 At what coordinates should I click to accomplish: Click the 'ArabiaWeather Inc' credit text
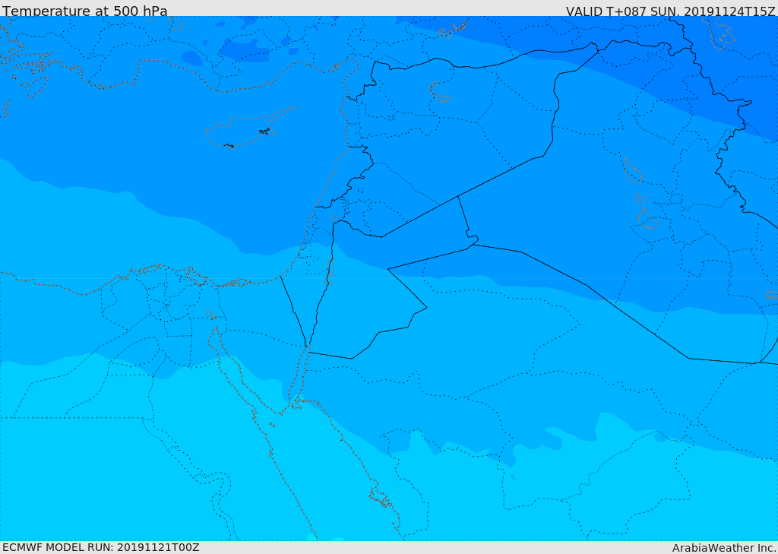724,548
